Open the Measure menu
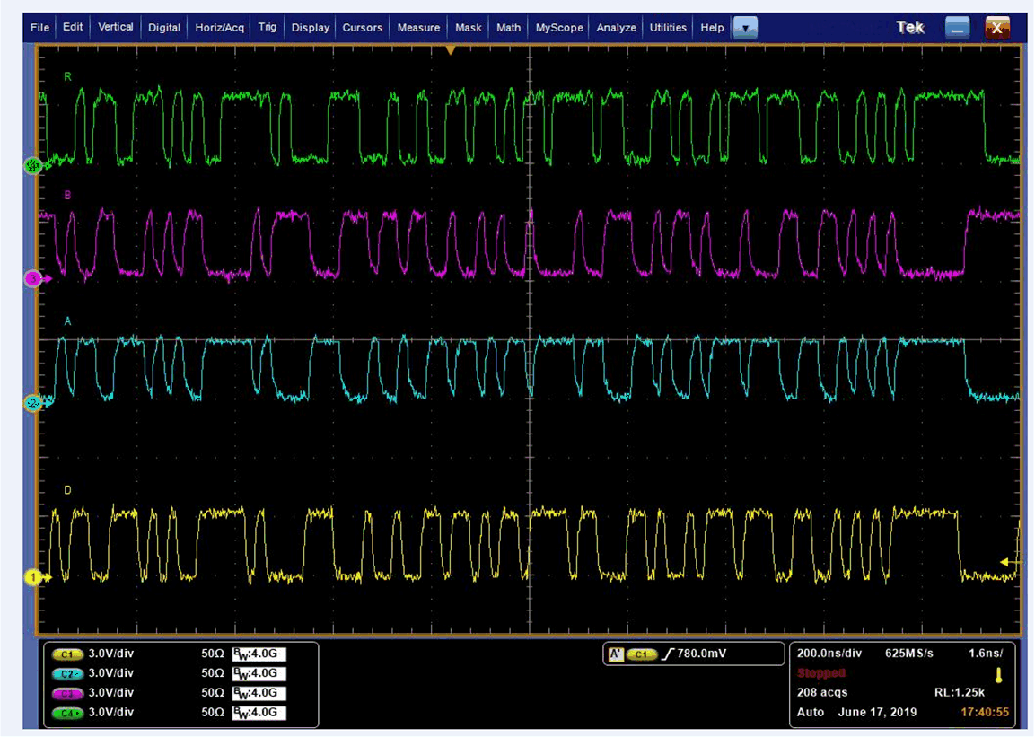 418,28
